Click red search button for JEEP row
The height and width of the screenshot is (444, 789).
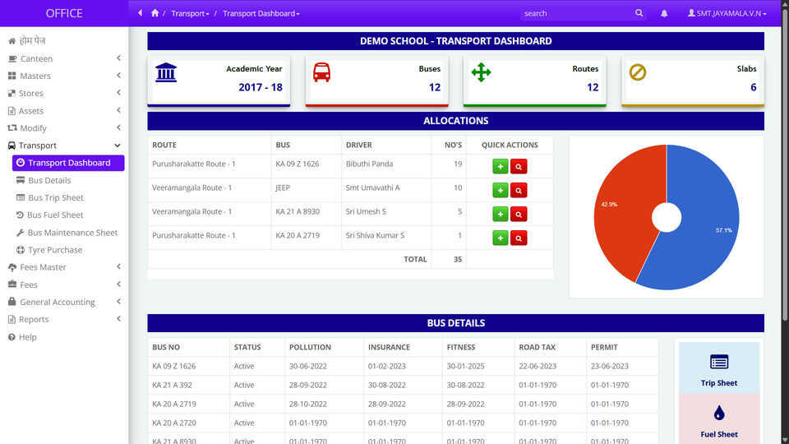click(x=519, y=191)
